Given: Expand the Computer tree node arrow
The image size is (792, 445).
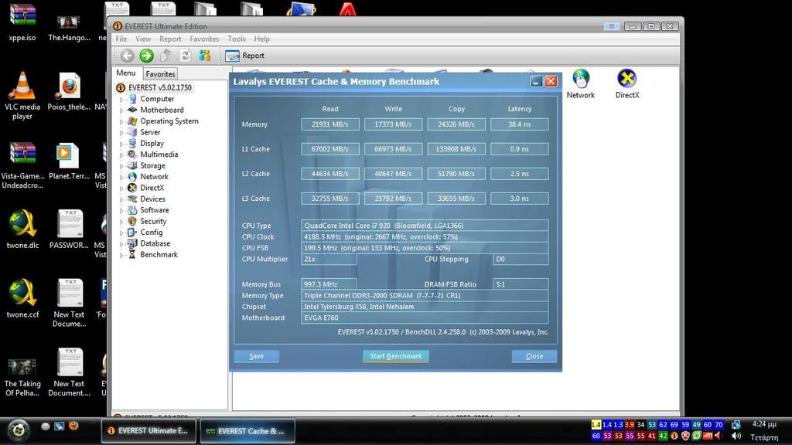Looking at the screenshot, I should click(121, 100).
